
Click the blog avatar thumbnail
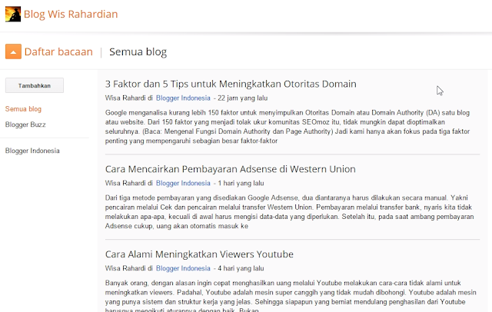coord(13,14)
